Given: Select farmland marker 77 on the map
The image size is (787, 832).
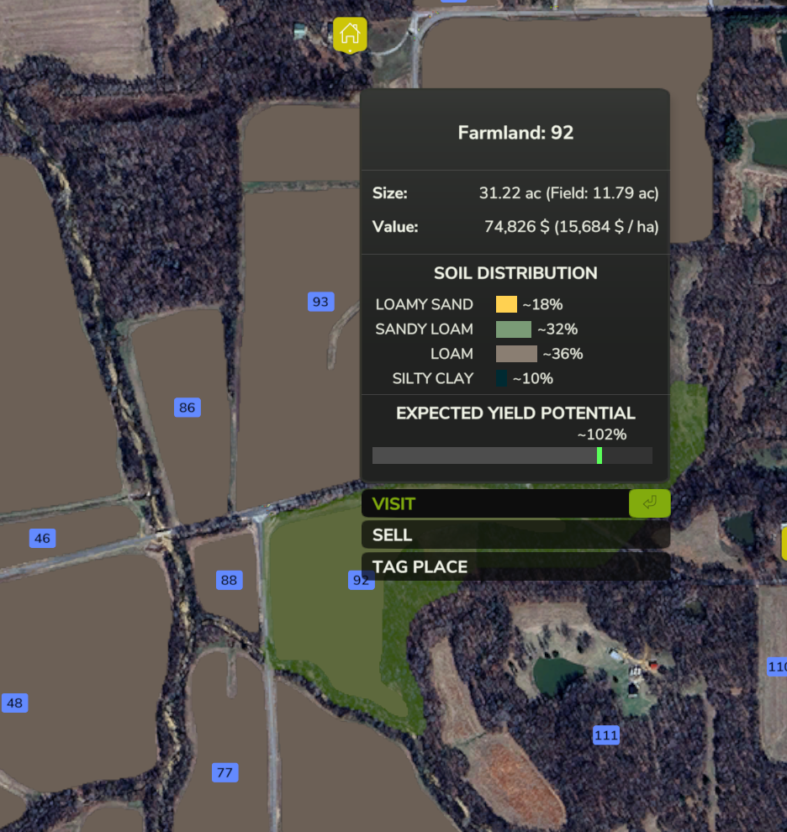Looking at the screenshot, I should [224, 773].
